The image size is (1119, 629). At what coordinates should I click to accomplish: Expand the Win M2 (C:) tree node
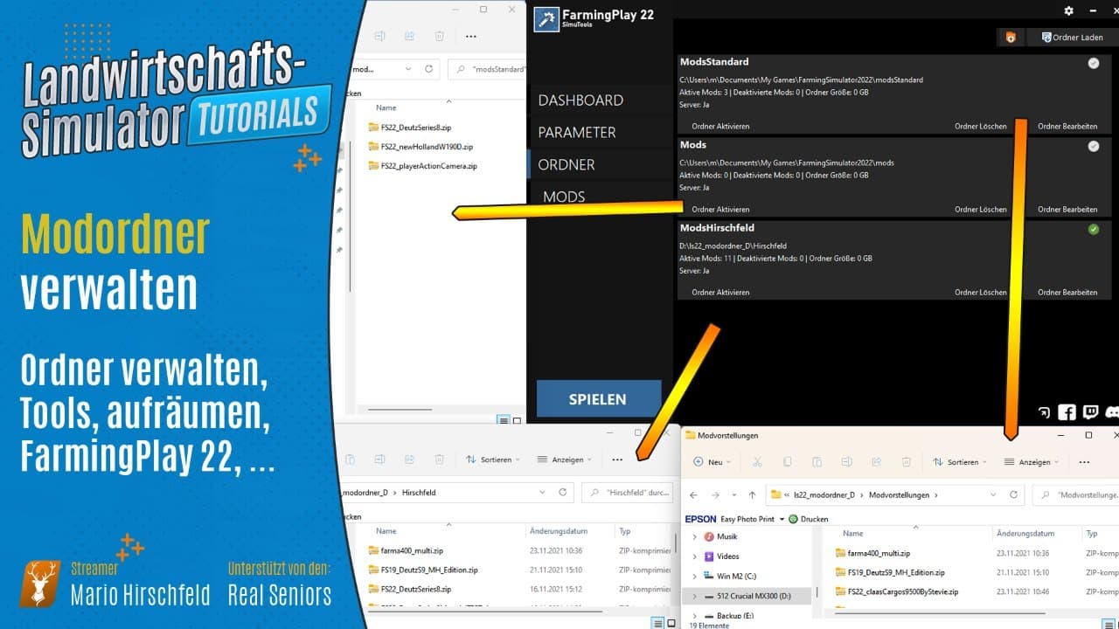pos(694,577)
